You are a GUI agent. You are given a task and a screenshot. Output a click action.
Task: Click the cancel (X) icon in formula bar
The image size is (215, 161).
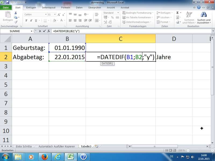[x=40, y=31]
